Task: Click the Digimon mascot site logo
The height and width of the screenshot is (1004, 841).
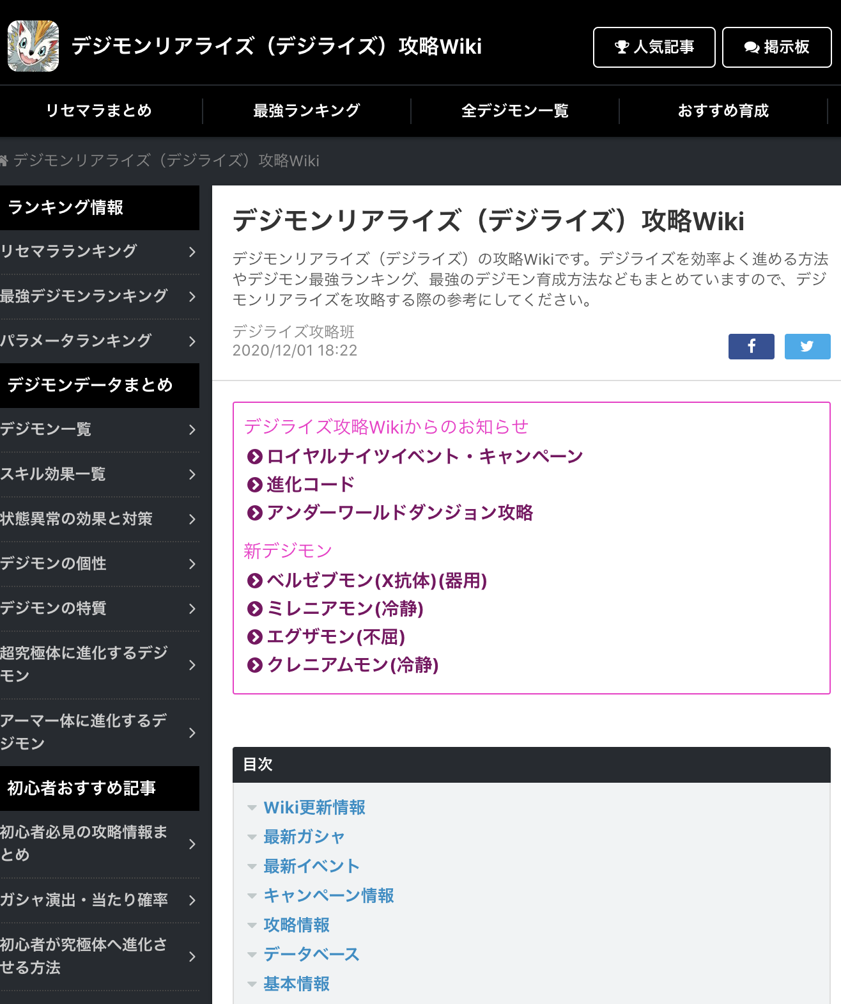Action: pyautogui.click(x=33, y=46)
